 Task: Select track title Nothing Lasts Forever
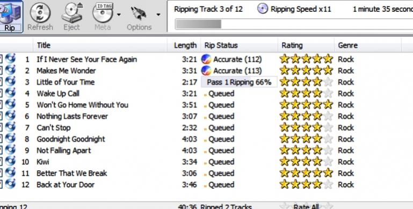pyautogui.click(x=72, y=116)
